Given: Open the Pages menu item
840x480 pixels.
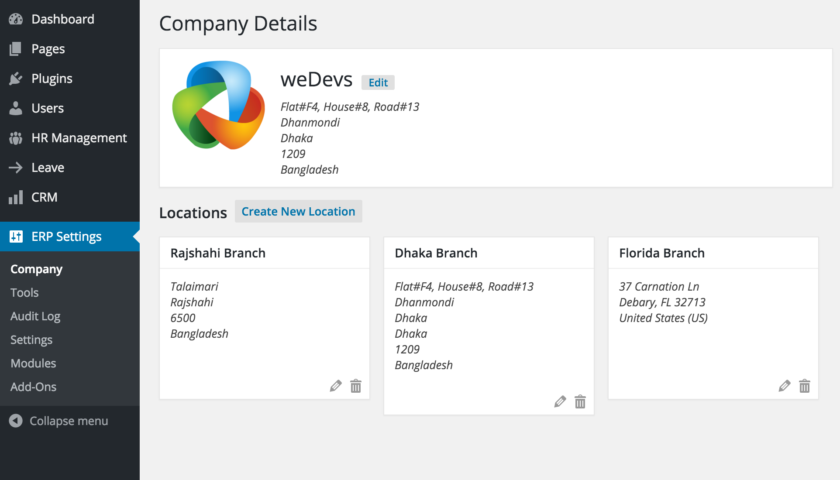Looking at the screenshot, I should (x=70, y=49).
